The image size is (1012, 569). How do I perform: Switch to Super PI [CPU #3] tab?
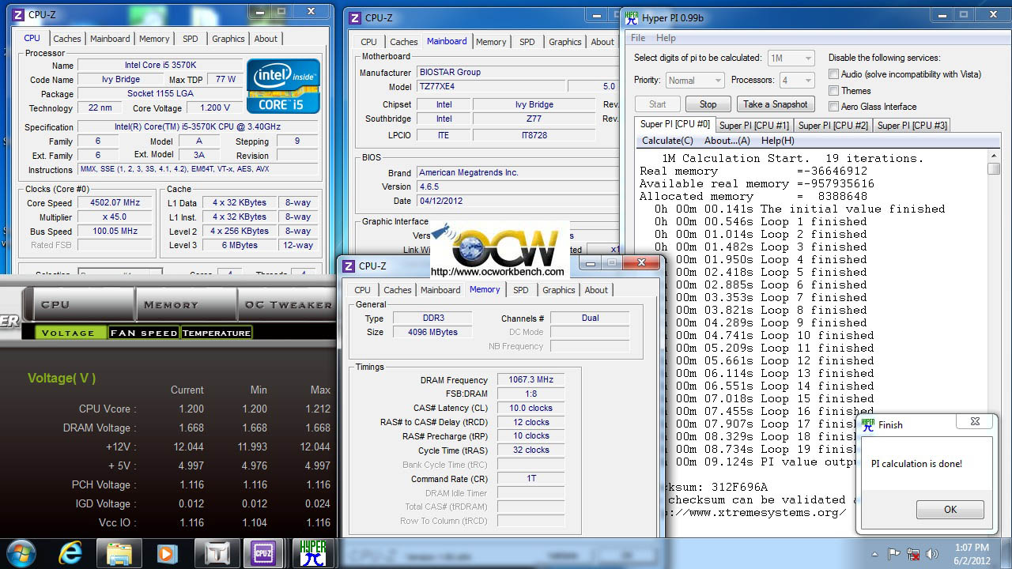coord(912,125)
